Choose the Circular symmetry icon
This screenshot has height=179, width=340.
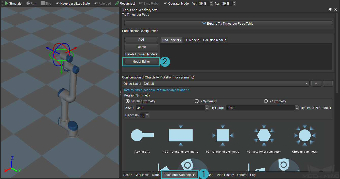(x=305, y=136)
